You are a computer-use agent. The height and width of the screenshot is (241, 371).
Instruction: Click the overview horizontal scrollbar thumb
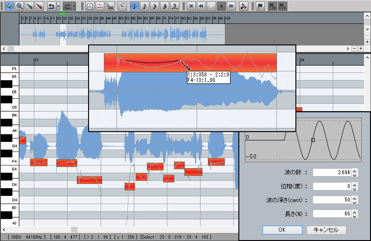pyautogui.click(x=10, y=49)
